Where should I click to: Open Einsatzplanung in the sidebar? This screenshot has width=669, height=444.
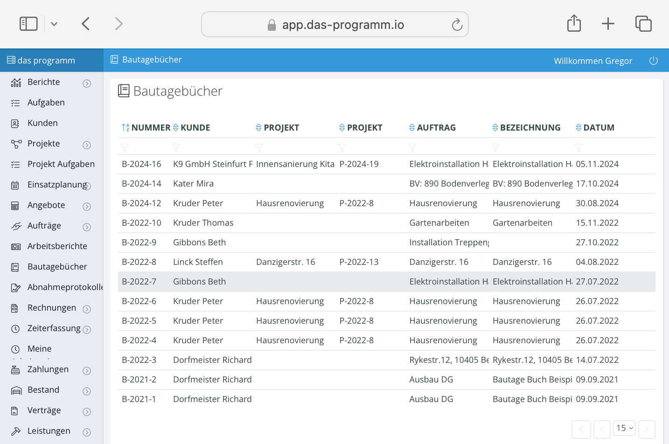[x=57, y=185]
